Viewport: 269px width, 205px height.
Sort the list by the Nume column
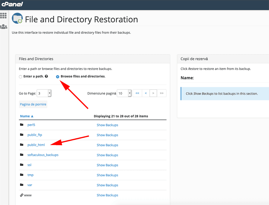pyautogui.click(x=25, y=116)
